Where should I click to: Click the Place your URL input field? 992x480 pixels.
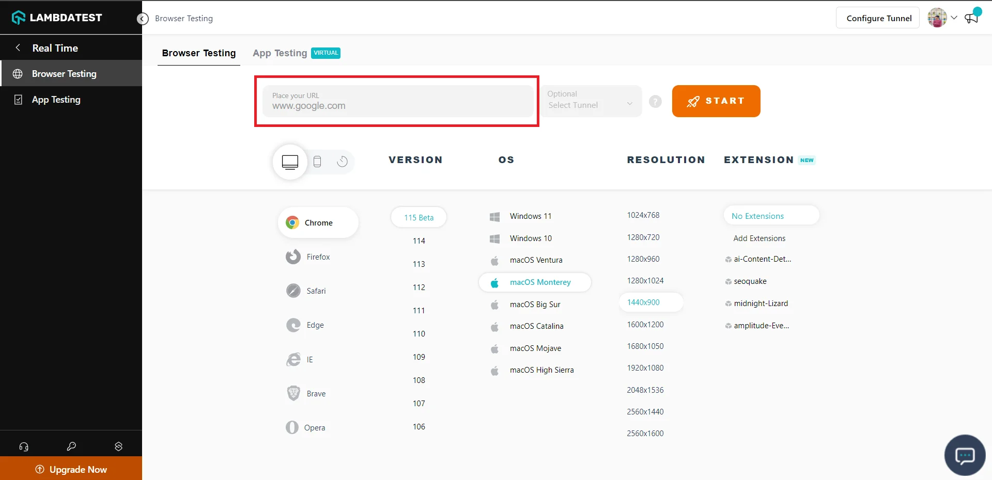pos(398,101)
